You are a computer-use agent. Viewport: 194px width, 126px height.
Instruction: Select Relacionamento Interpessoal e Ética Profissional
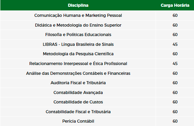(x=78, y=64)
